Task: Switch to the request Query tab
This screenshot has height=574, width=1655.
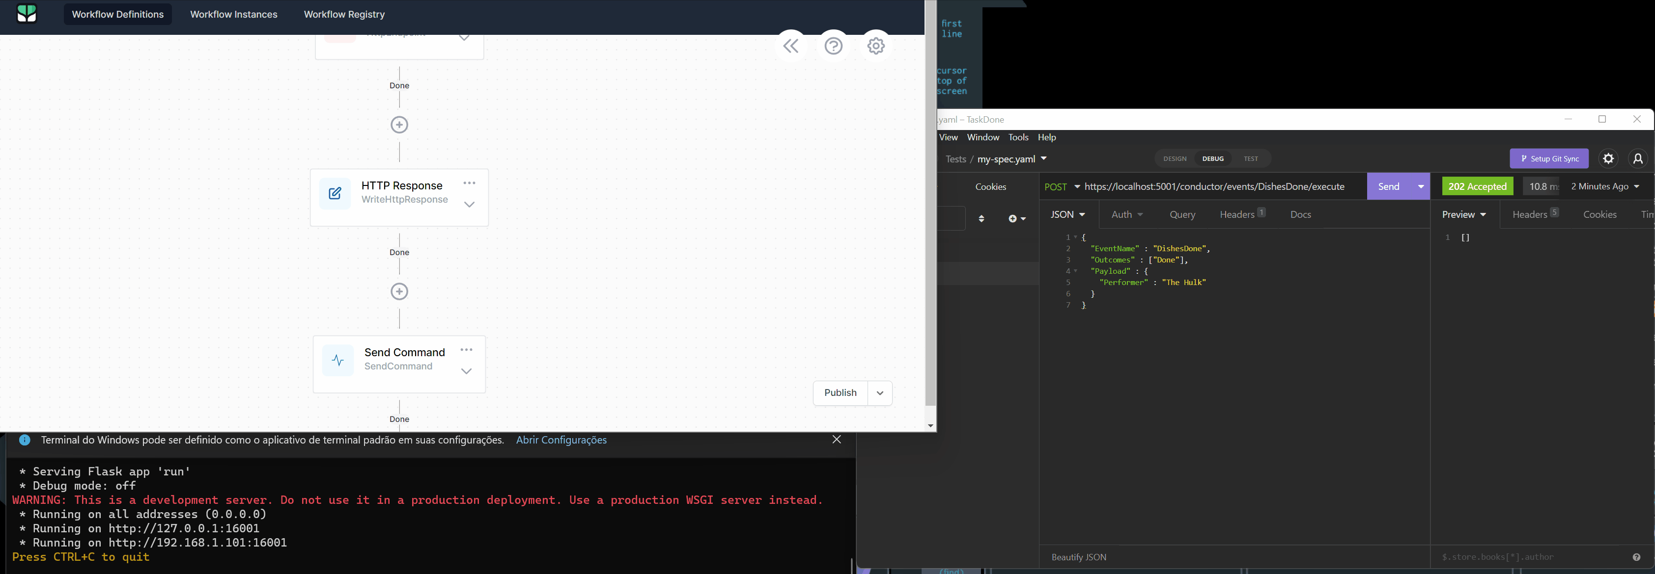Action: [x=1182, y=215]
